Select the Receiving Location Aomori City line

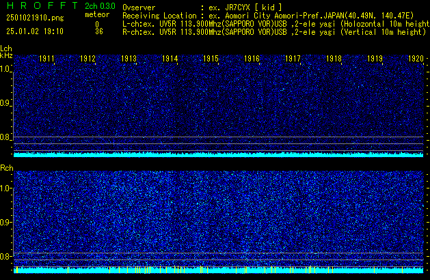[268, 16]
